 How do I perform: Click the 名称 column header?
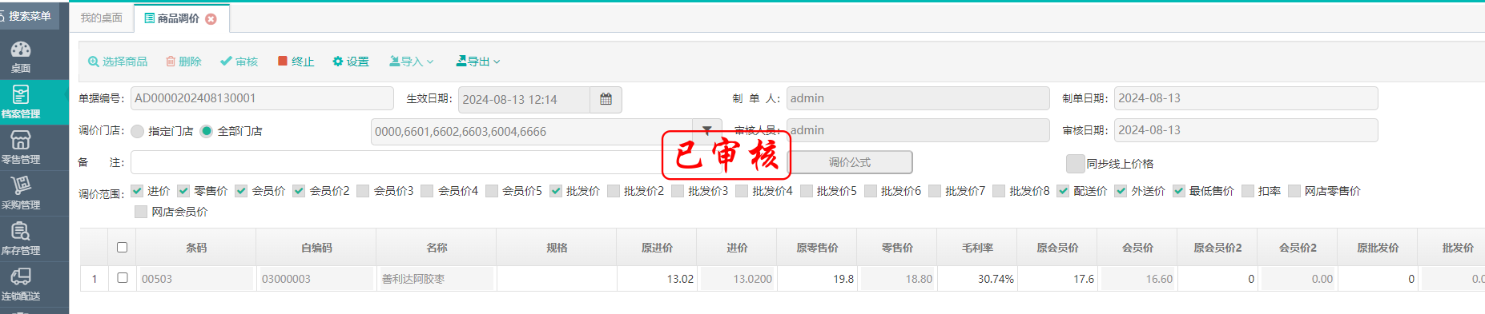(x=437, y=248)
